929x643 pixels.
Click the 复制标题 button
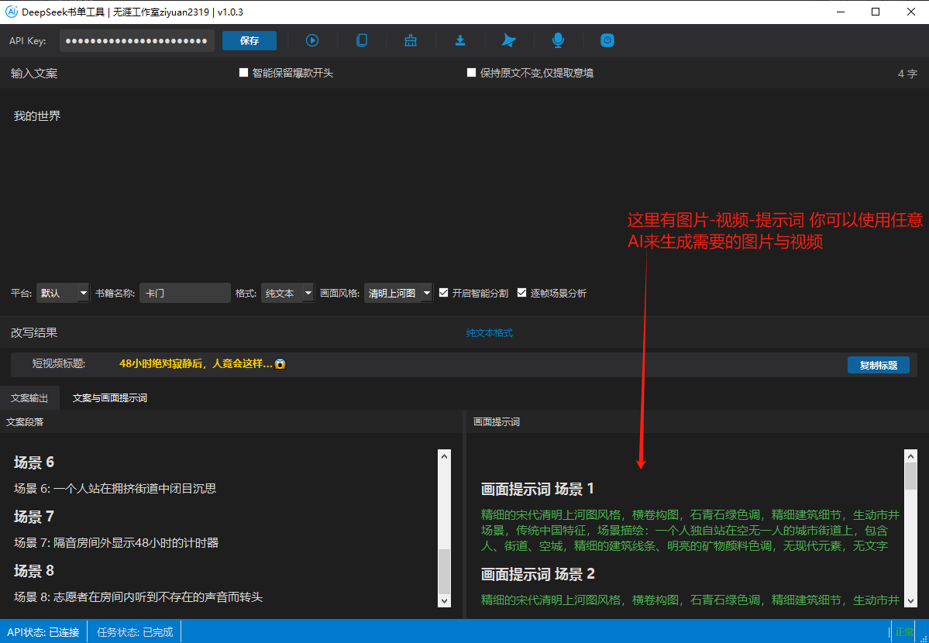(878, 365)
